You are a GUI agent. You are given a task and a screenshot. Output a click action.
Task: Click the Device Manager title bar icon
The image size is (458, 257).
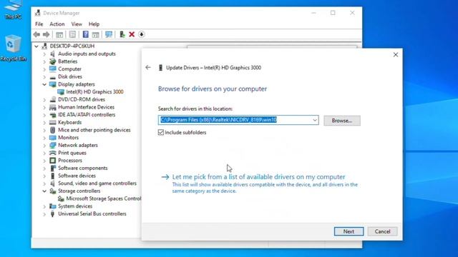point(37,13)
